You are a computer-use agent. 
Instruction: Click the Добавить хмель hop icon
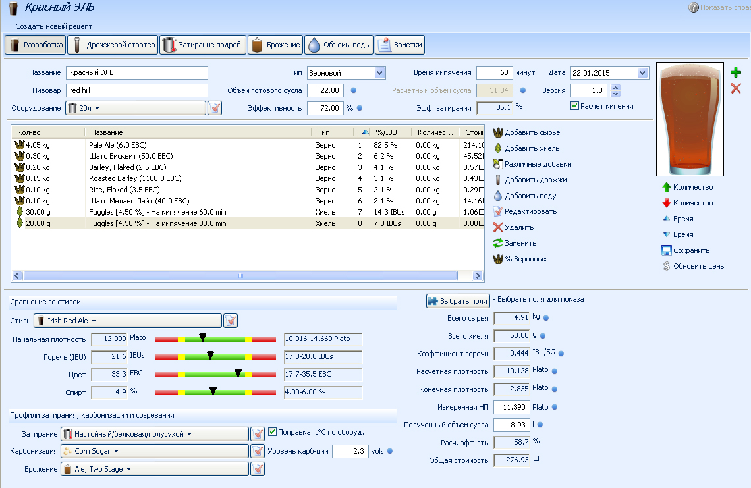[x=498, y=148]
